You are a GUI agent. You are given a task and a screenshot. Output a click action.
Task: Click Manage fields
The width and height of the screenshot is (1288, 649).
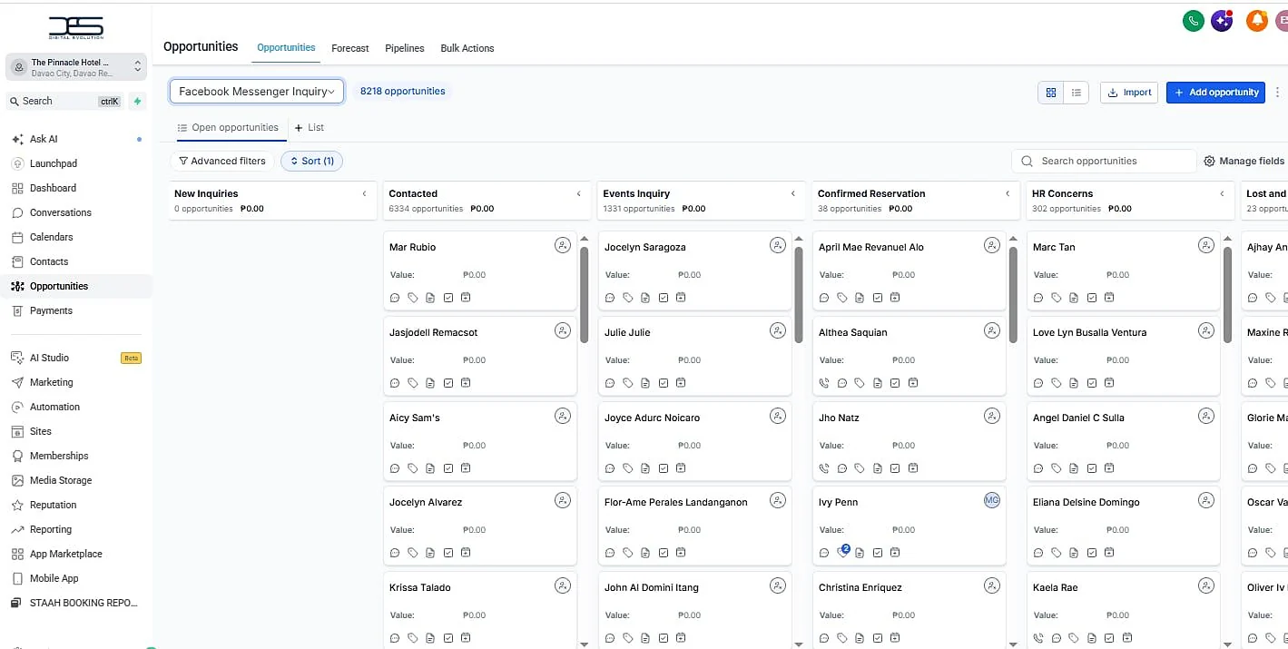coord(1244,161)
